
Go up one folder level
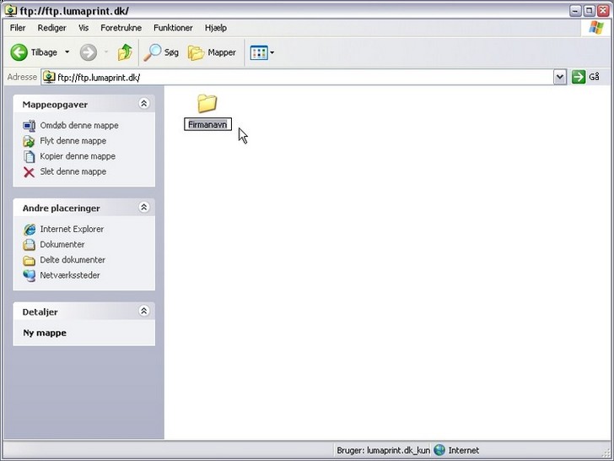point(125,52)
